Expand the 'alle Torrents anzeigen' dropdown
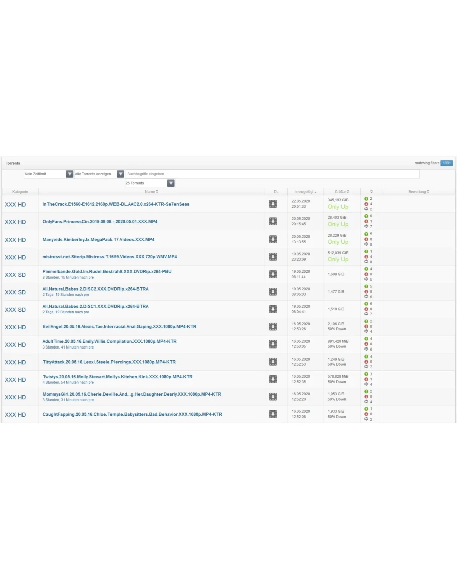Viewport: 457px width, 580px height. coord(120,174)
